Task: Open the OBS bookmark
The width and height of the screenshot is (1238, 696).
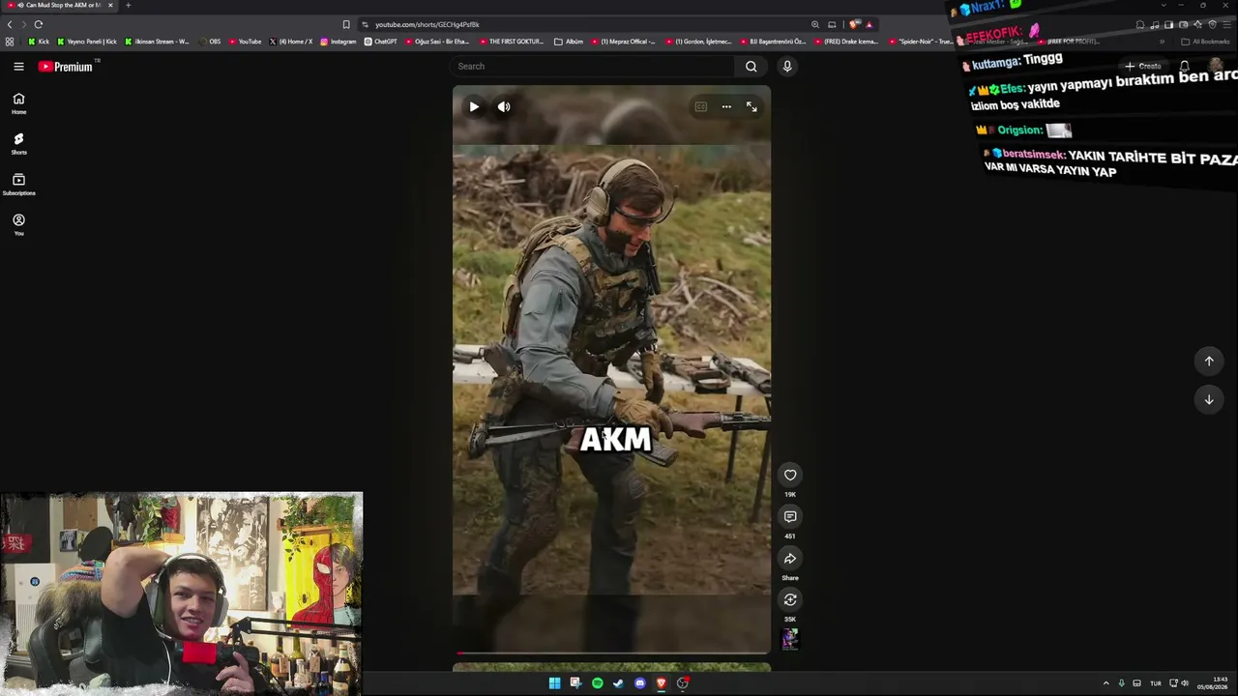Action: [x=211, y=42]
